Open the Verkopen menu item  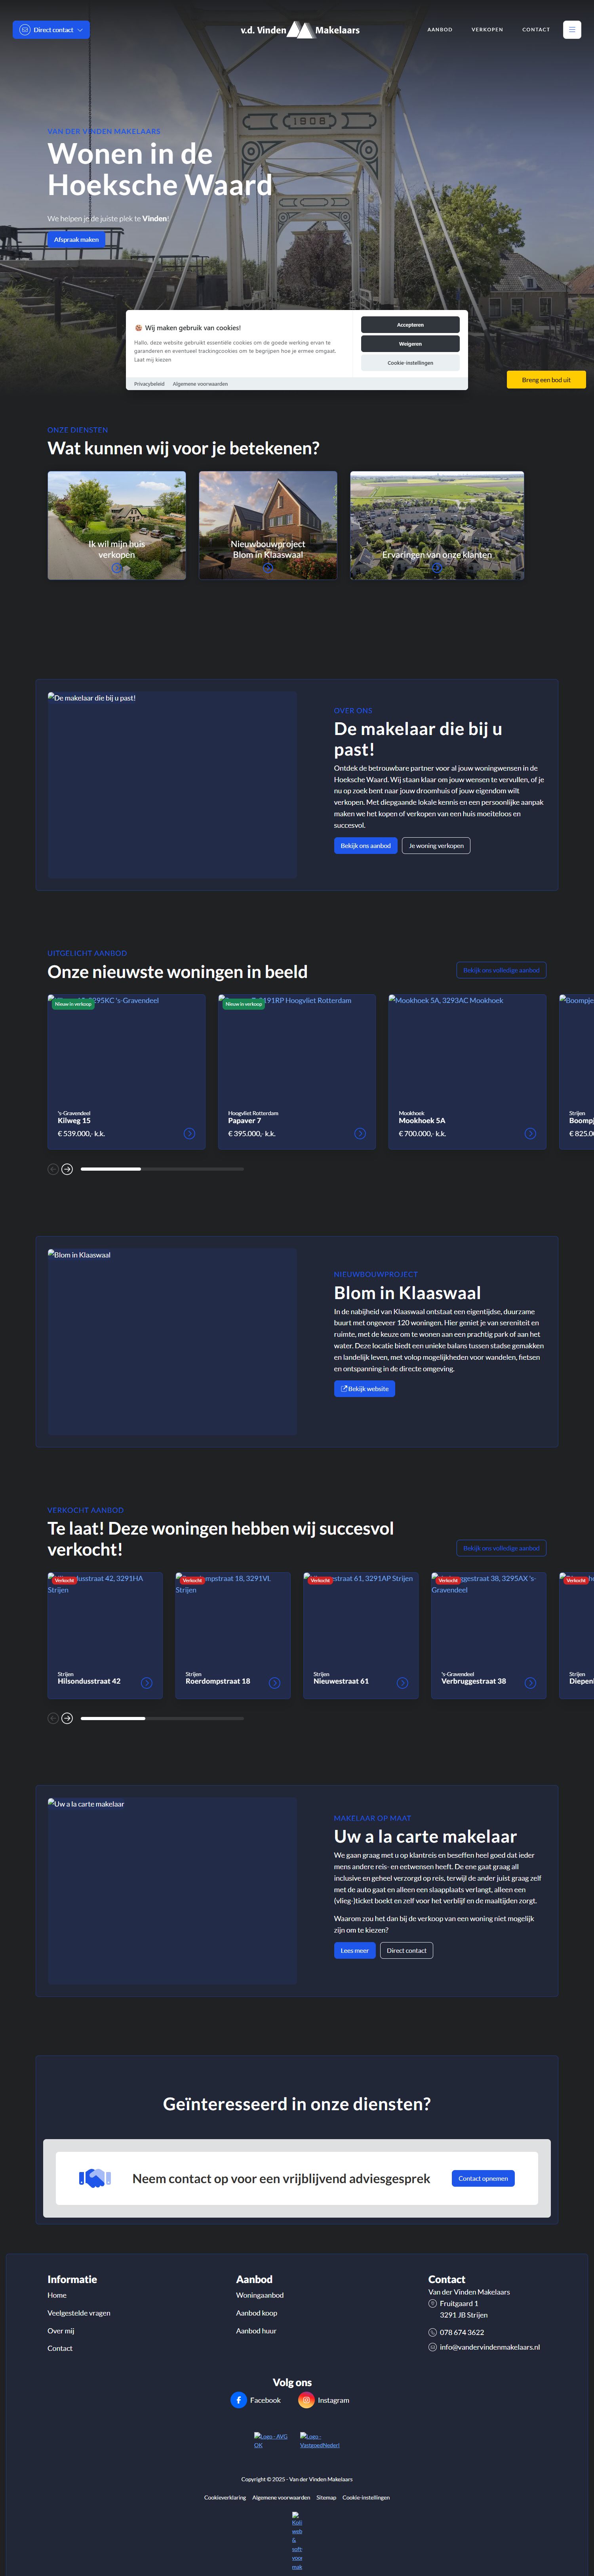click(x=487, y=30)
